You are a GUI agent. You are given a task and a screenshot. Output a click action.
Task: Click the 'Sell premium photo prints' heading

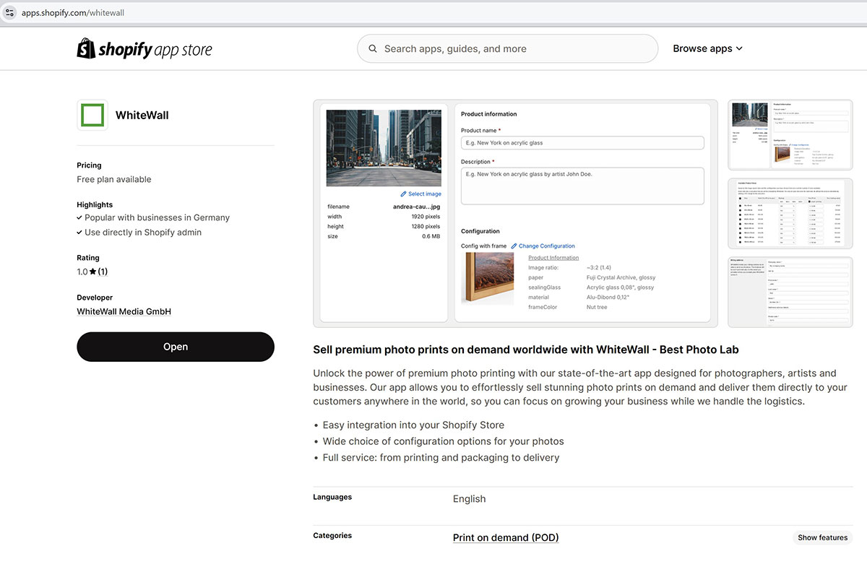pyautogui.click(x=526, y=350)
